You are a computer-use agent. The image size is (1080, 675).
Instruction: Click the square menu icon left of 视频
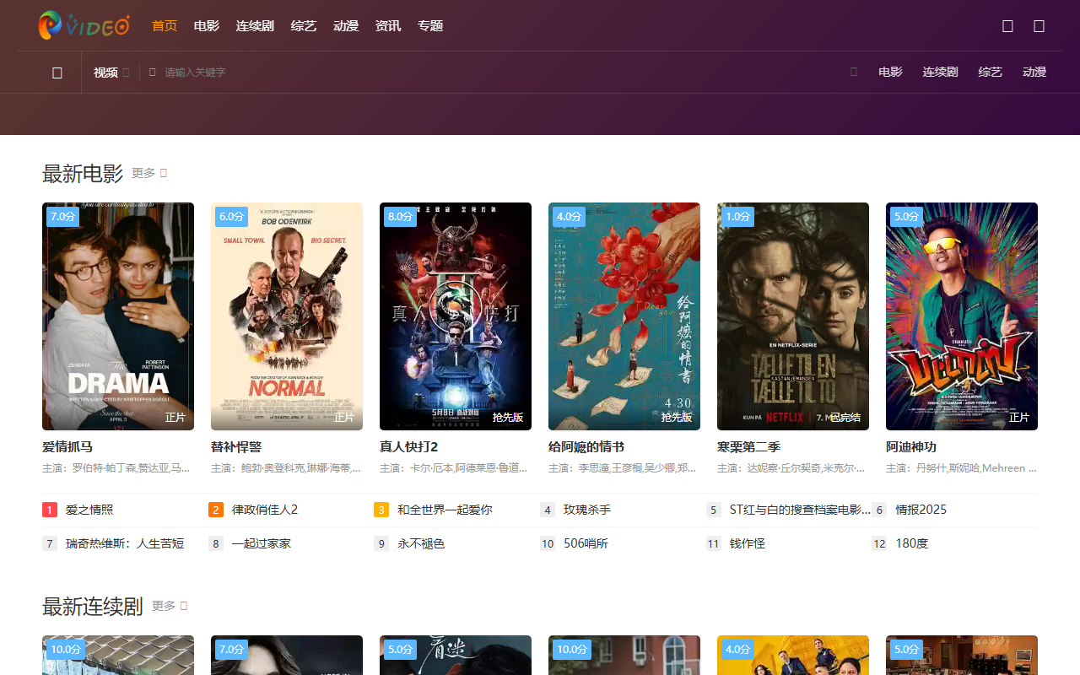[x=57, y=73]
